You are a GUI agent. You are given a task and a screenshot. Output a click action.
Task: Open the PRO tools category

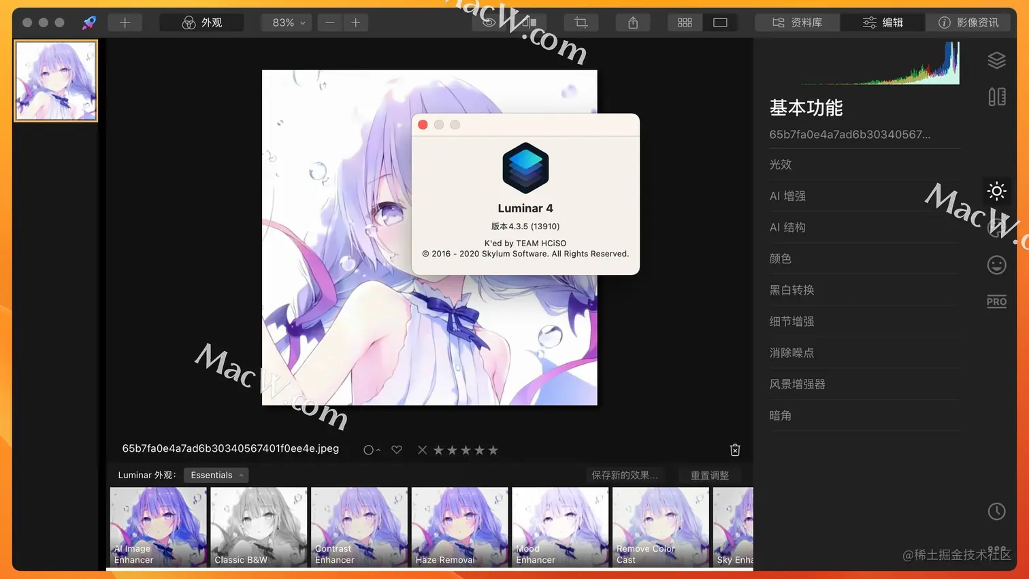pyautogui.click(x=996, y=301)
